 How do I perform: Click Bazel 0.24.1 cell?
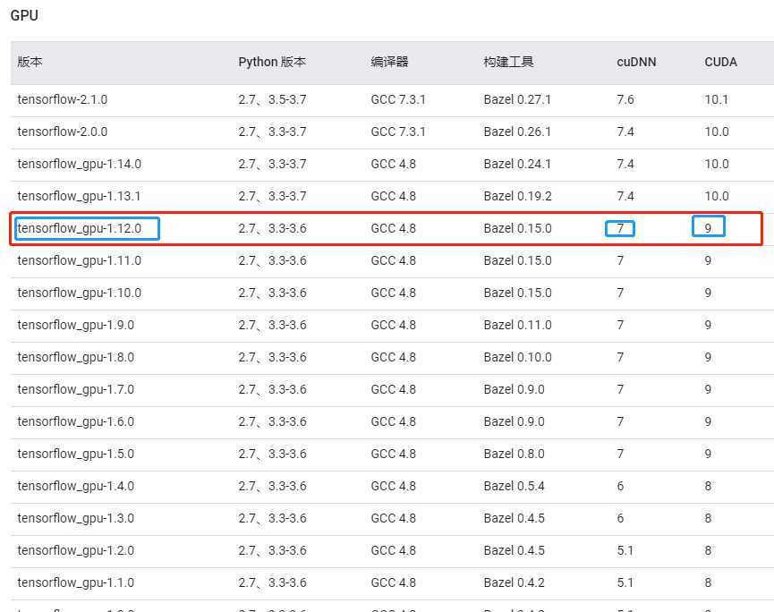(517, 164)
